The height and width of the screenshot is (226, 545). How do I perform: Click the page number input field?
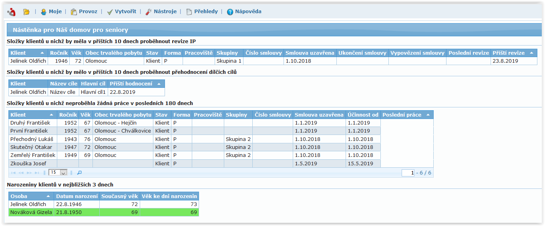click(408, 173)
